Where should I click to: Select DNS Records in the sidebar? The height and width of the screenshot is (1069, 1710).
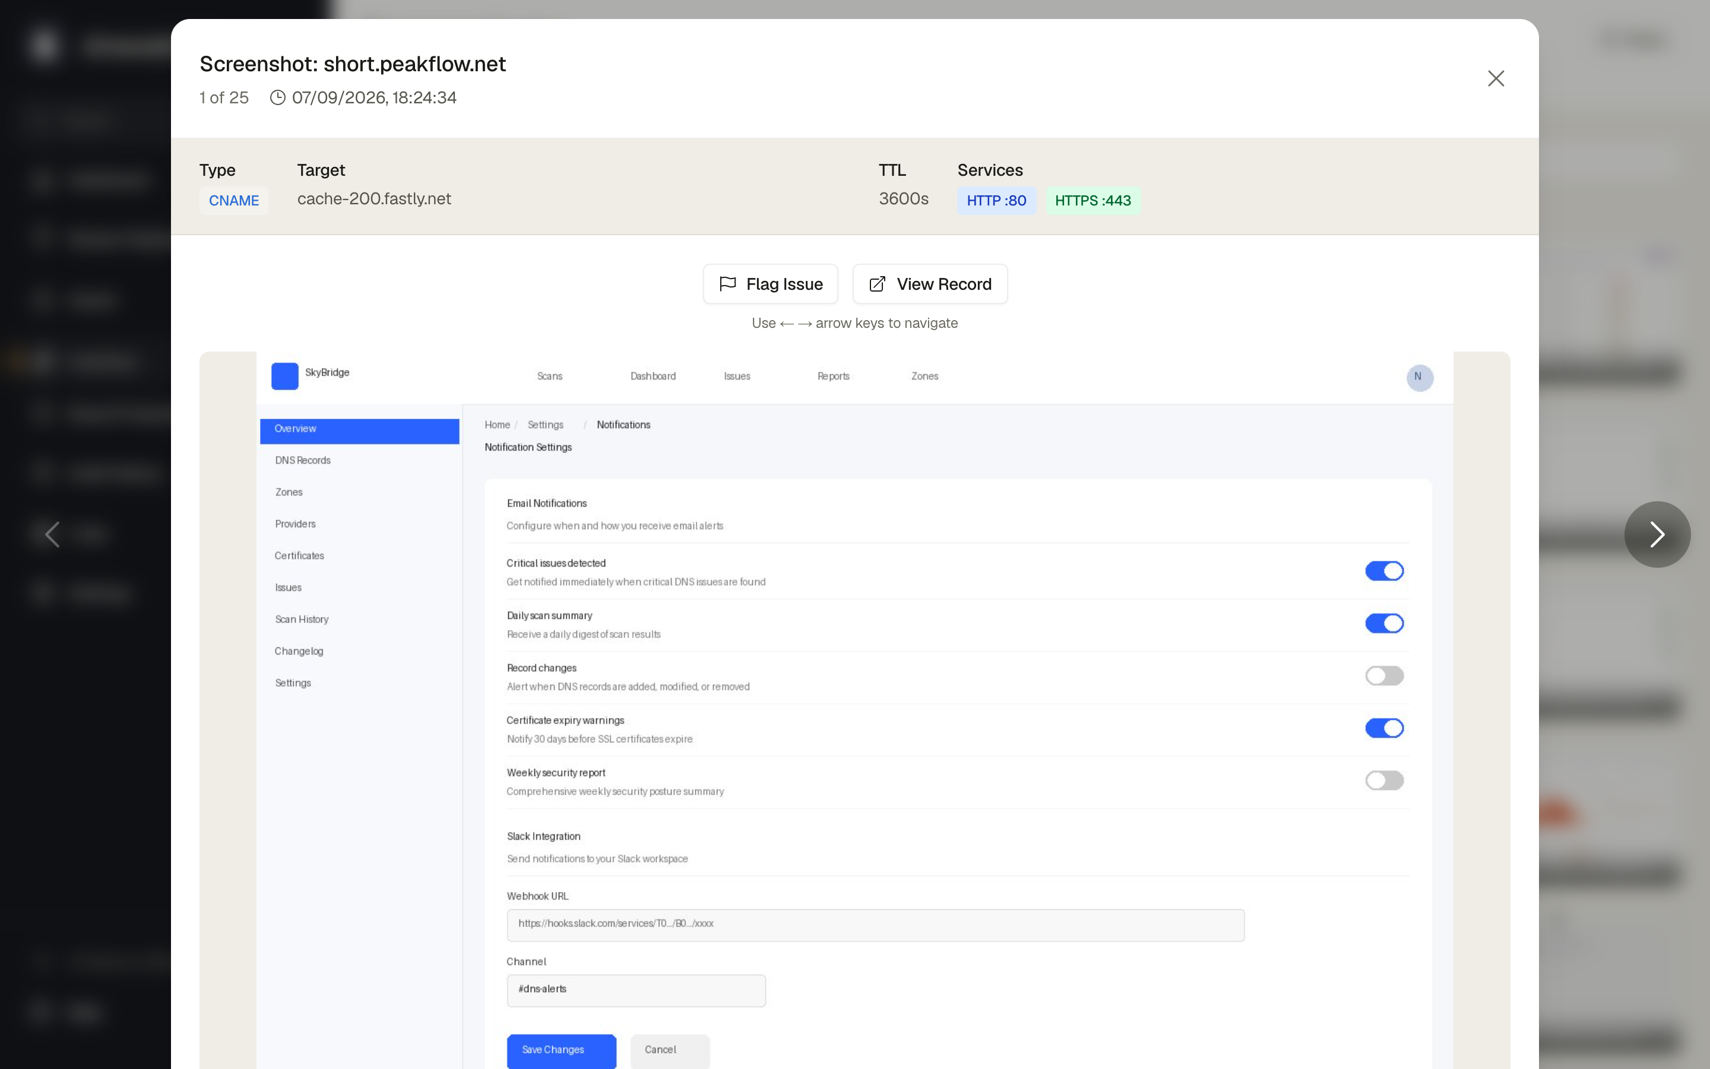pyautogui.click(x=302, y=460)
